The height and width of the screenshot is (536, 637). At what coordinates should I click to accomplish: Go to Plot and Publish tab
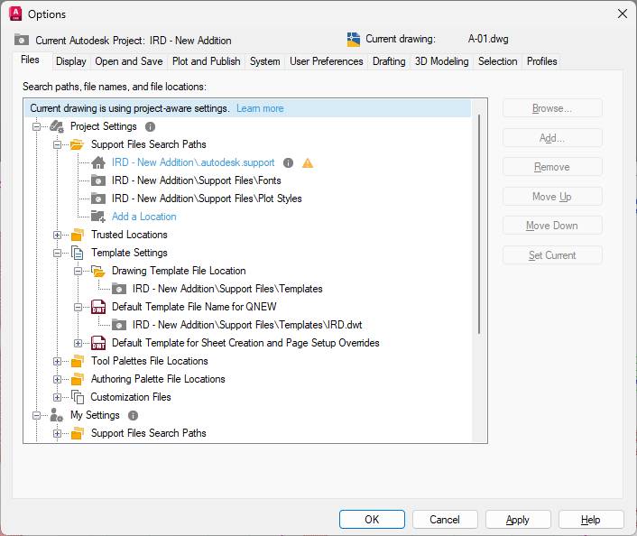[x=206, y=61]
